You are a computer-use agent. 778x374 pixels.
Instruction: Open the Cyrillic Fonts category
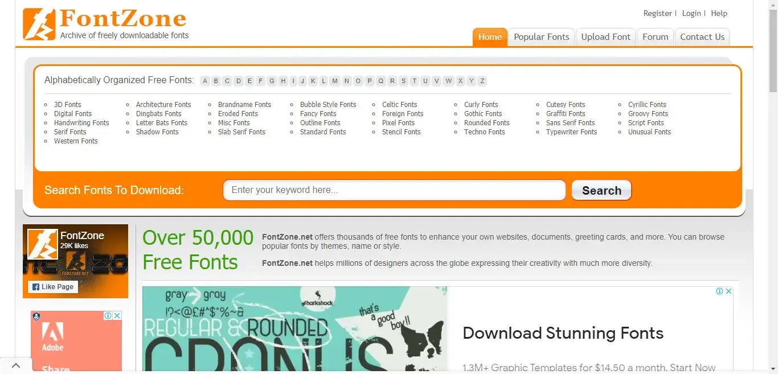647,105
